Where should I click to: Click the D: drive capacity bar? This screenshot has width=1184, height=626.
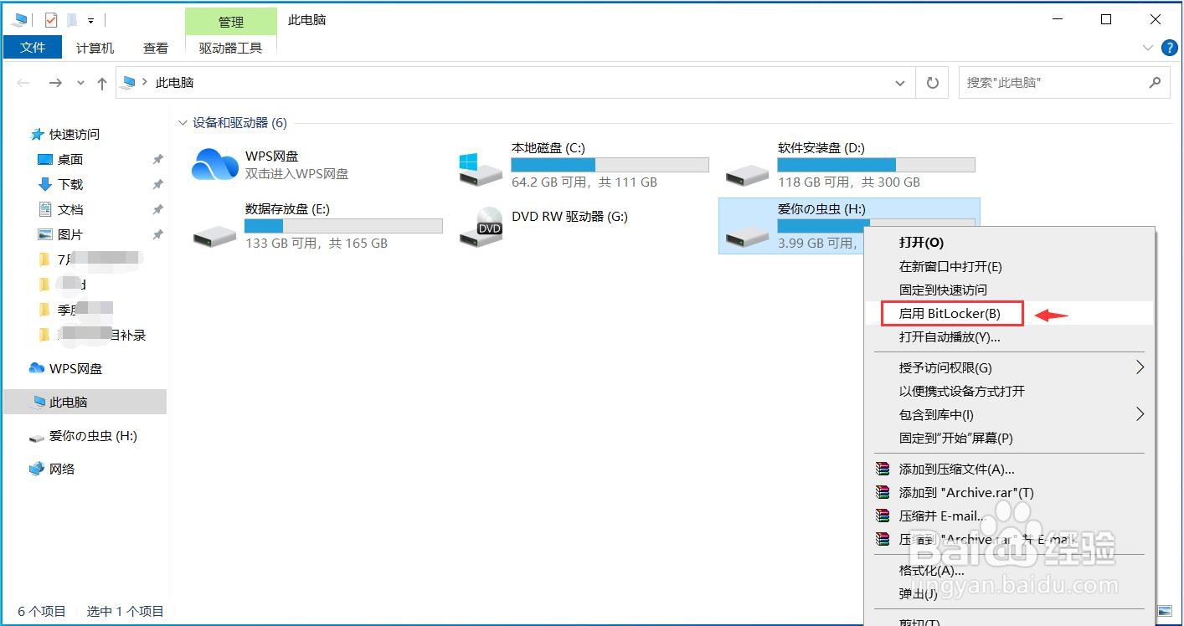[x=876, y=165]
